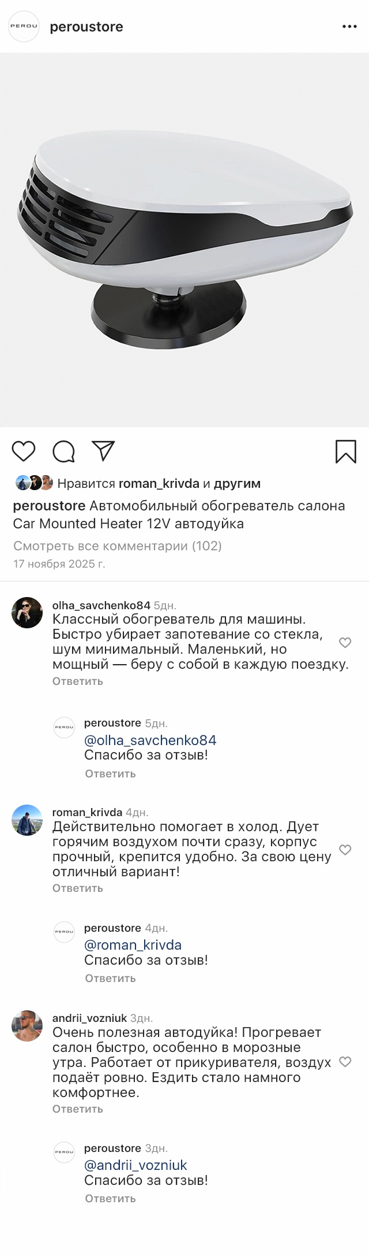
Task: Like olha_savchenko84's comment
Action: pos(345,642)
